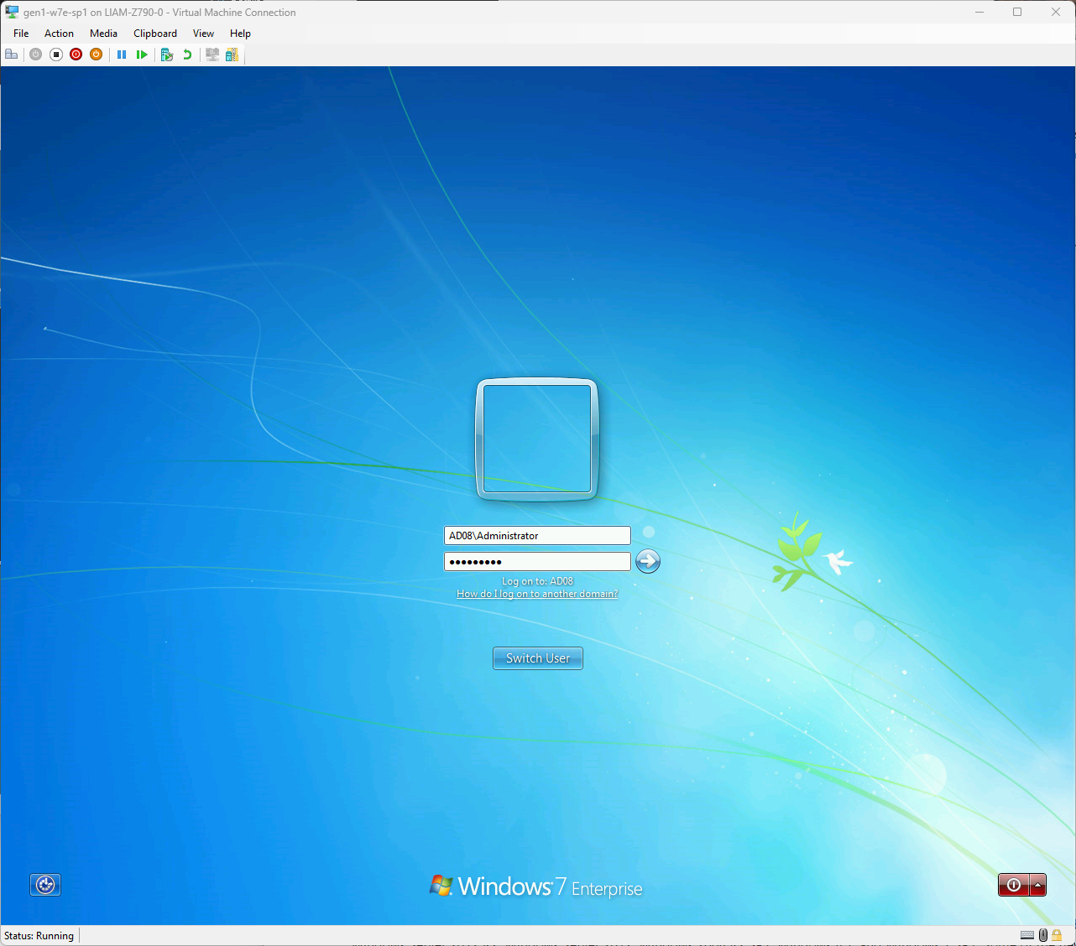This screenshot has width=1076, height=946.
Task: Click the Ctrl+Alt+Del toolbar icon
Action: point(12,55)
